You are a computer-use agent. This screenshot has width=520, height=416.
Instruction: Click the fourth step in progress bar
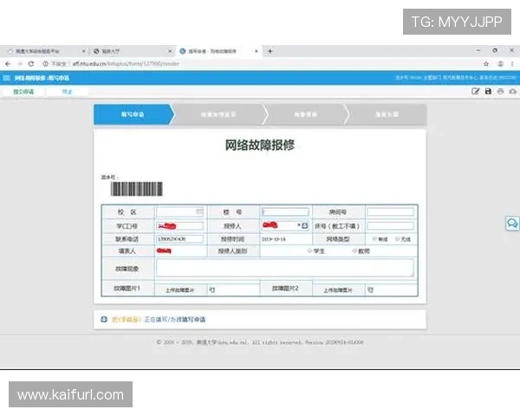tap(387, 114)
